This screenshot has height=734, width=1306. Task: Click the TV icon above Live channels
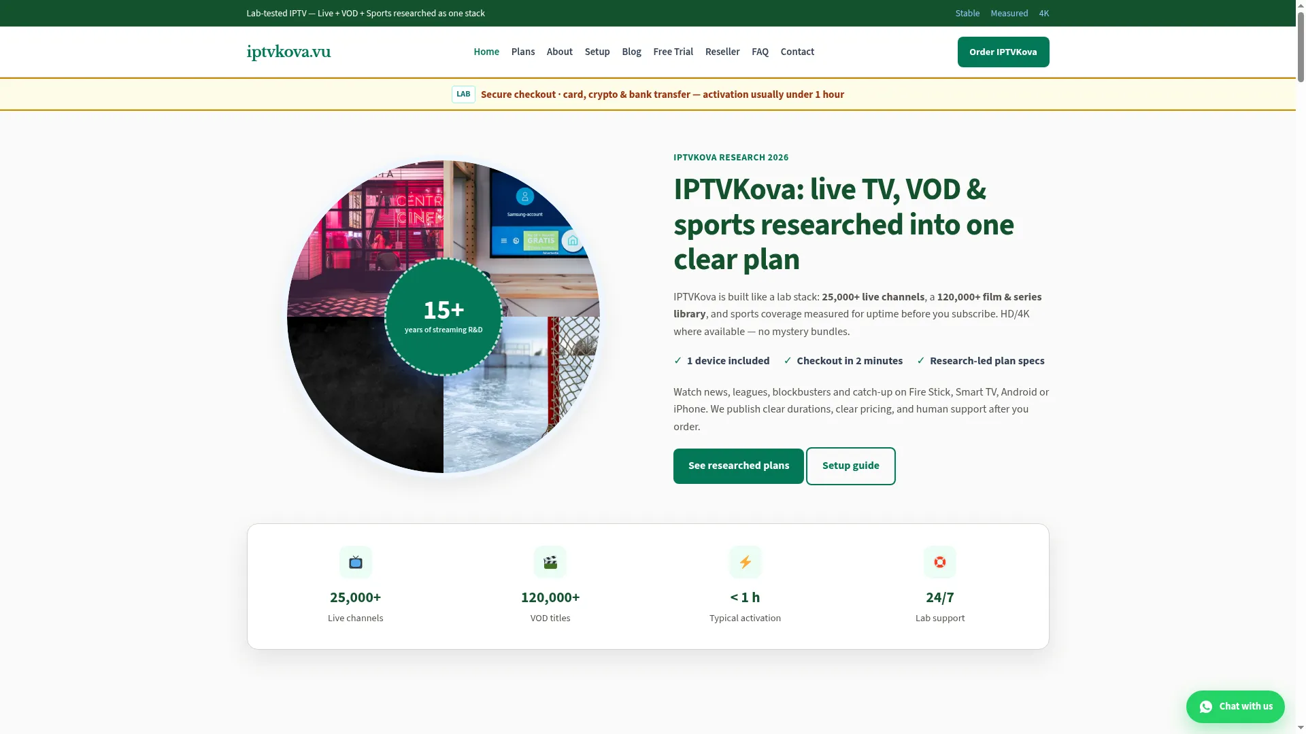(x=356, y=562)
